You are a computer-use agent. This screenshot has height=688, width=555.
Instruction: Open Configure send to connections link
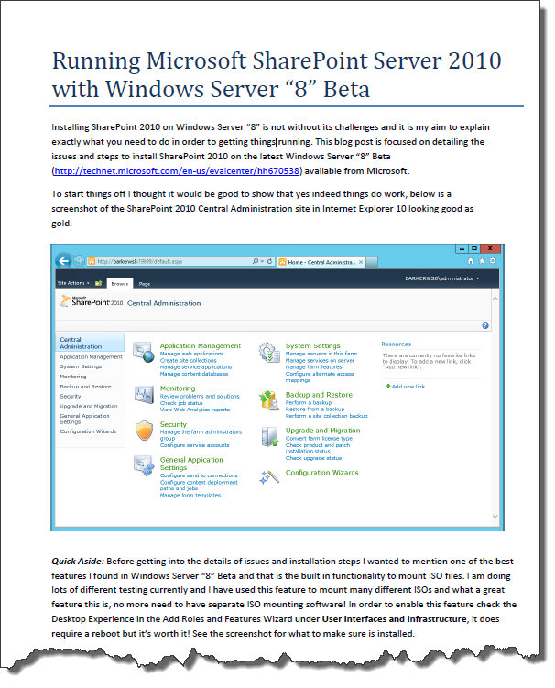click(x=199, y=475)
